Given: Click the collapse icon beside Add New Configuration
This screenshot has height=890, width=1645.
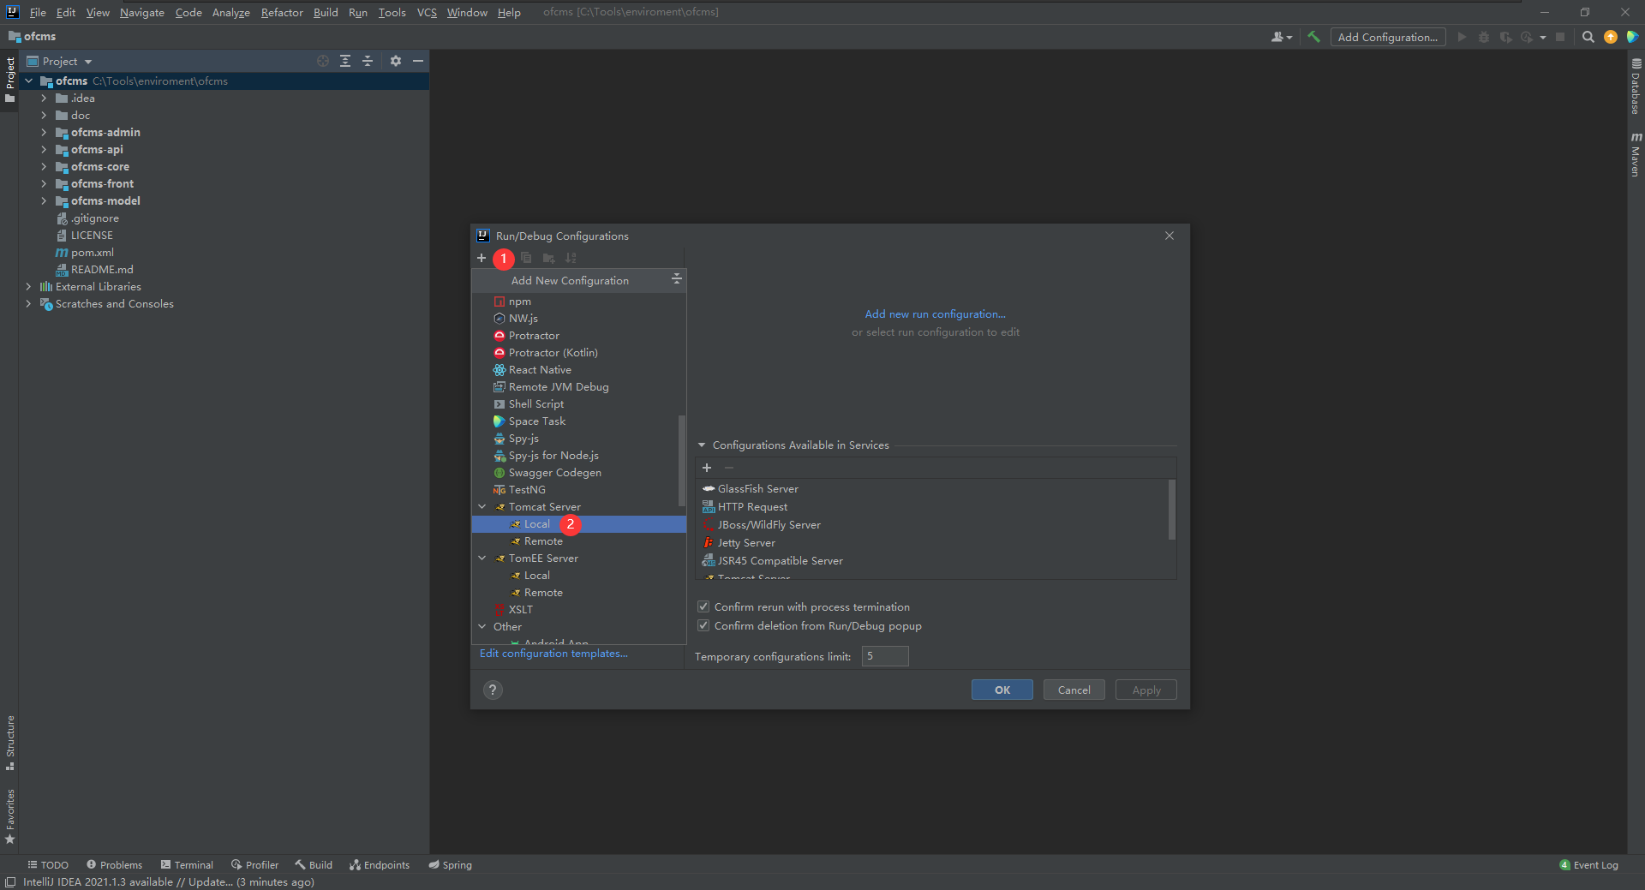Looking at the screenshot, I should pos(676,280).
